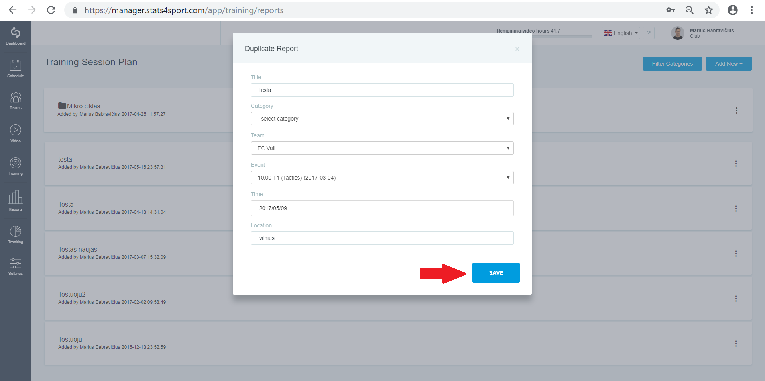This screenshot has height=381, width=765.
Task: Click the SAVE button
Action: pos(496,273)
